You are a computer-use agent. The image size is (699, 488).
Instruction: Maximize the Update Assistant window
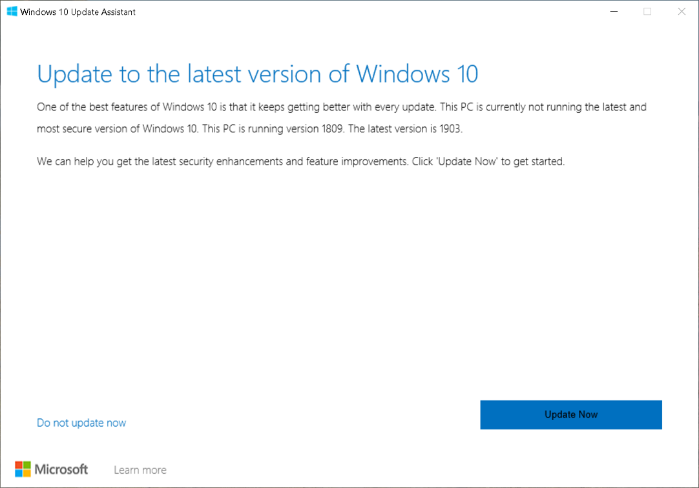647,11
